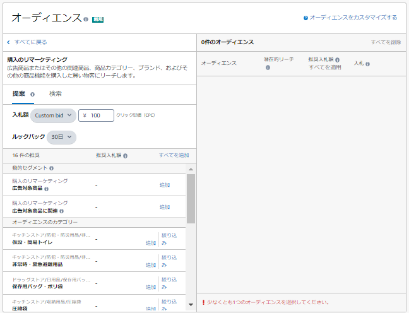The height and width of the screenshot is (313, 409).
Task: Click info icon next to 動的セグメント
Action: [x=51, y=168]
